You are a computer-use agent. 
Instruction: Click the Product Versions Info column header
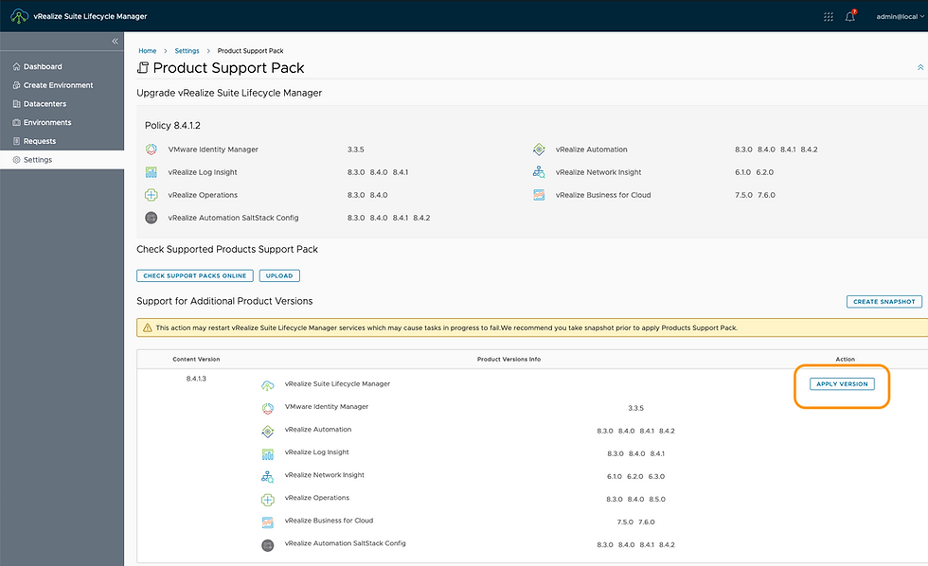click(x=509, y=359)
